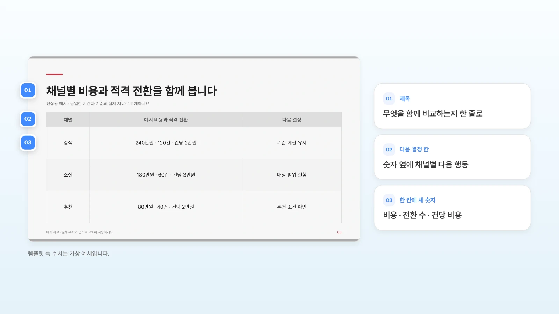Click the '다음 결정' column header

tap(292, 120)
